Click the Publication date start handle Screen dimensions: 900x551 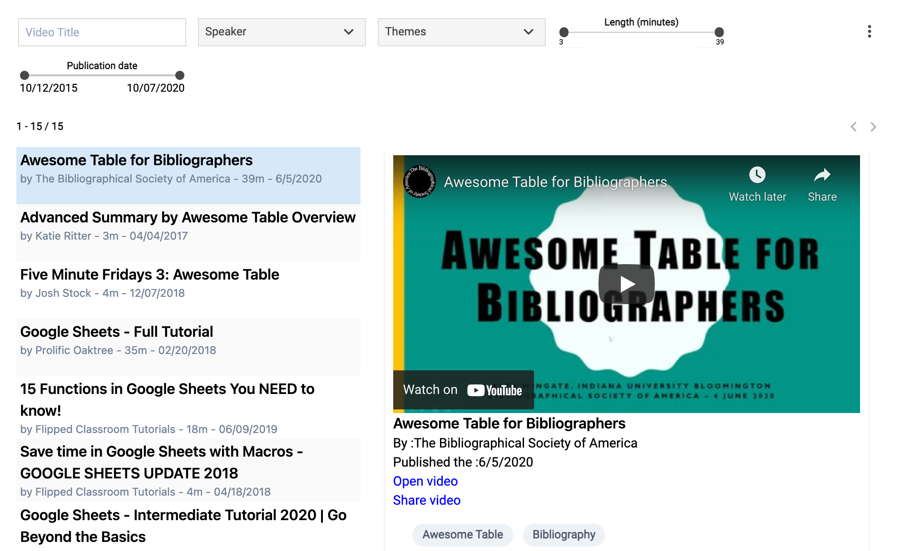coord(25,75)
